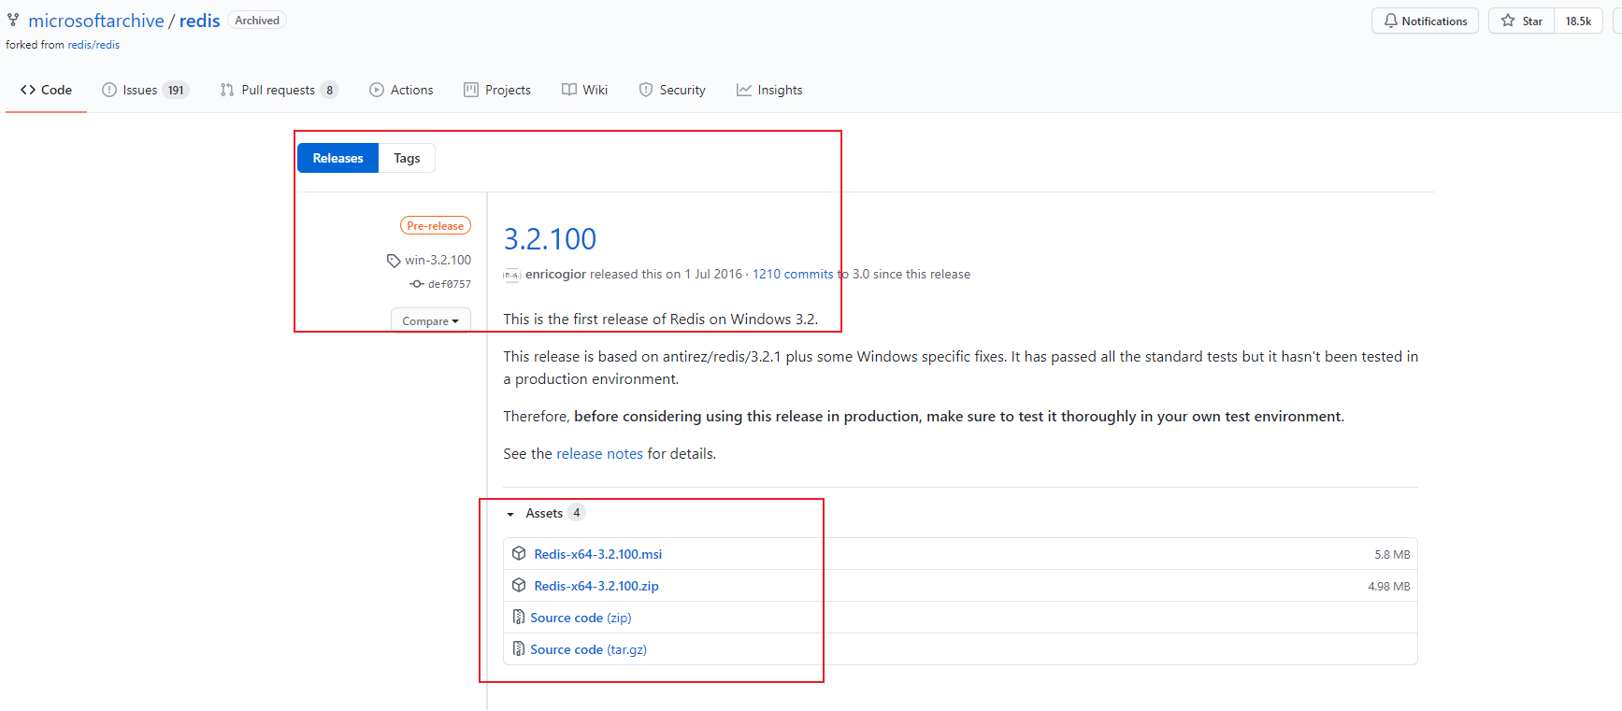Click the Pre-release label
Image resolution: width=1622 pixels, height=711 pixels.
click(x=436, y=225)
